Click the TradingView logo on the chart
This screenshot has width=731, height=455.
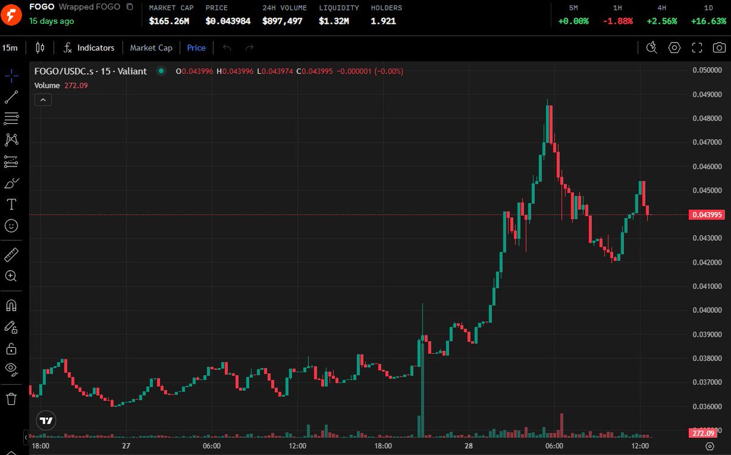click(46, 420)
